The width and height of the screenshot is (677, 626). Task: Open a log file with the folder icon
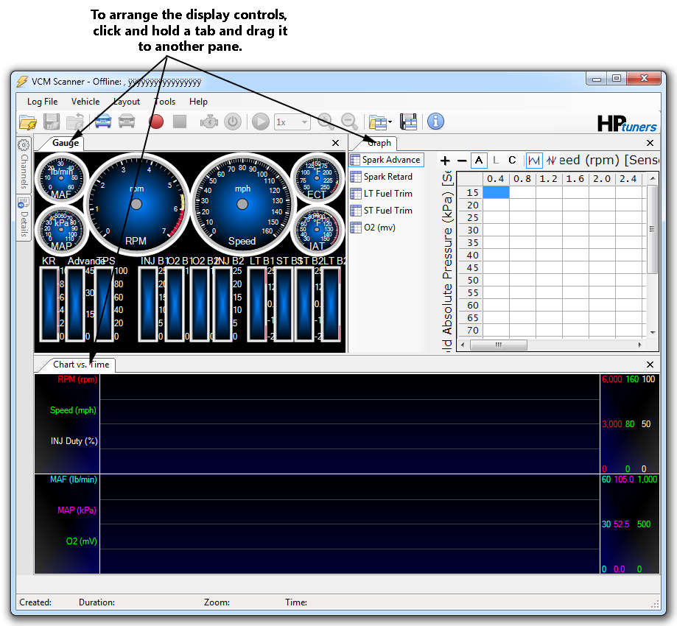pos(27,122)
